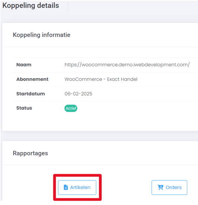The image size is (198, 205).
Task: Click the document icon inside Artikelen
Action: [66, 187]
